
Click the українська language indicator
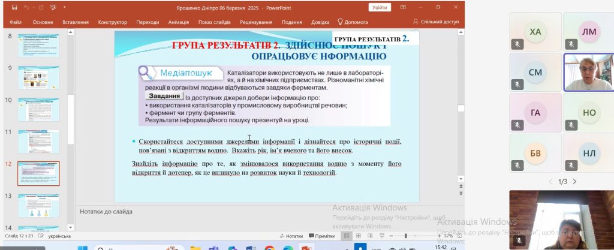[x=59, y=236]
